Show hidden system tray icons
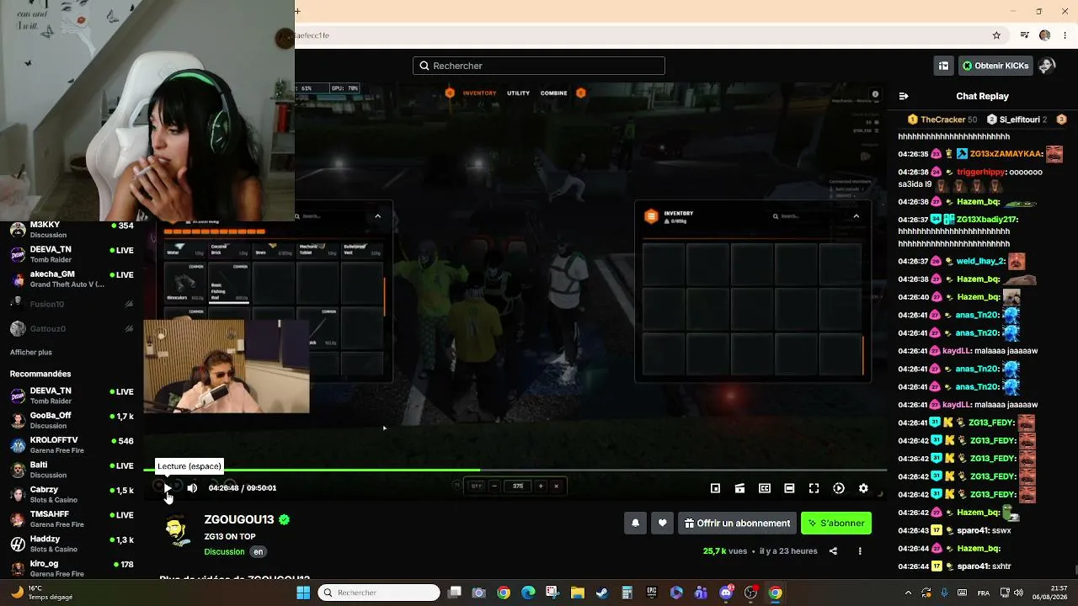 pos(908,593)
